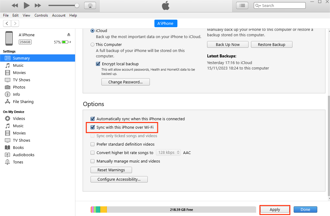Click the battery charging icon
The image size is (330, 216).
click(66, 42)
